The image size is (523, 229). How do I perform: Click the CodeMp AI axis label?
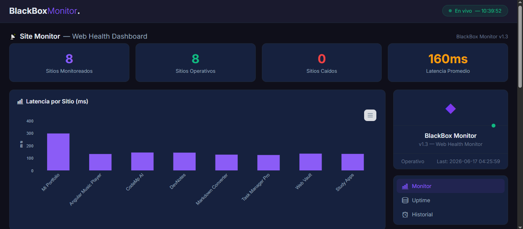coord(135,182)
